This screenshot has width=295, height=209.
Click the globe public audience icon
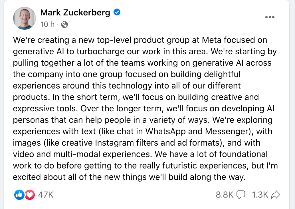click(64, 25)
